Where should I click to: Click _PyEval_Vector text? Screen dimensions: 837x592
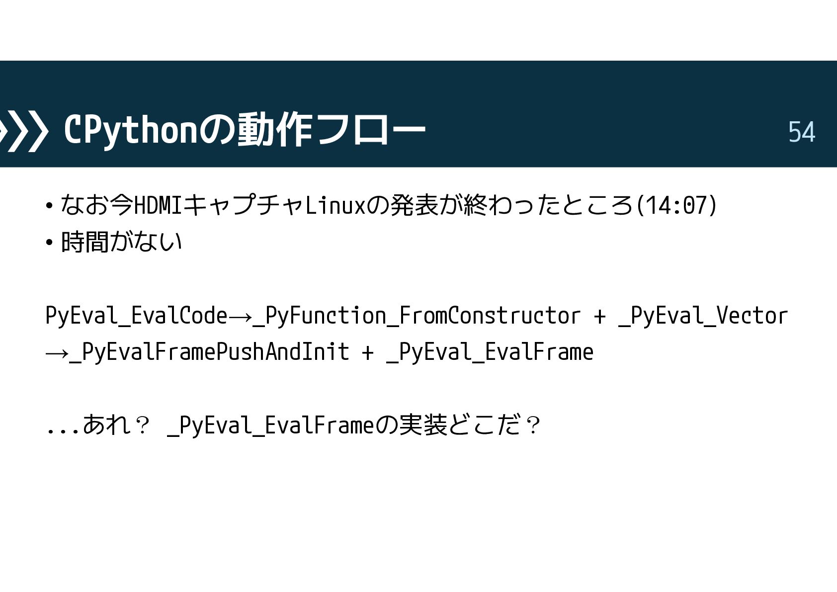(x=703, y=315)
